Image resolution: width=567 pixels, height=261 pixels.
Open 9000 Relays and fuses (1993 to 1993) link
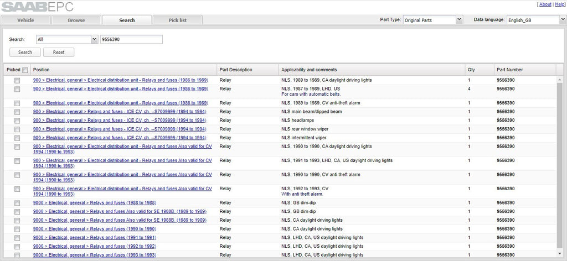pos(95,255)
